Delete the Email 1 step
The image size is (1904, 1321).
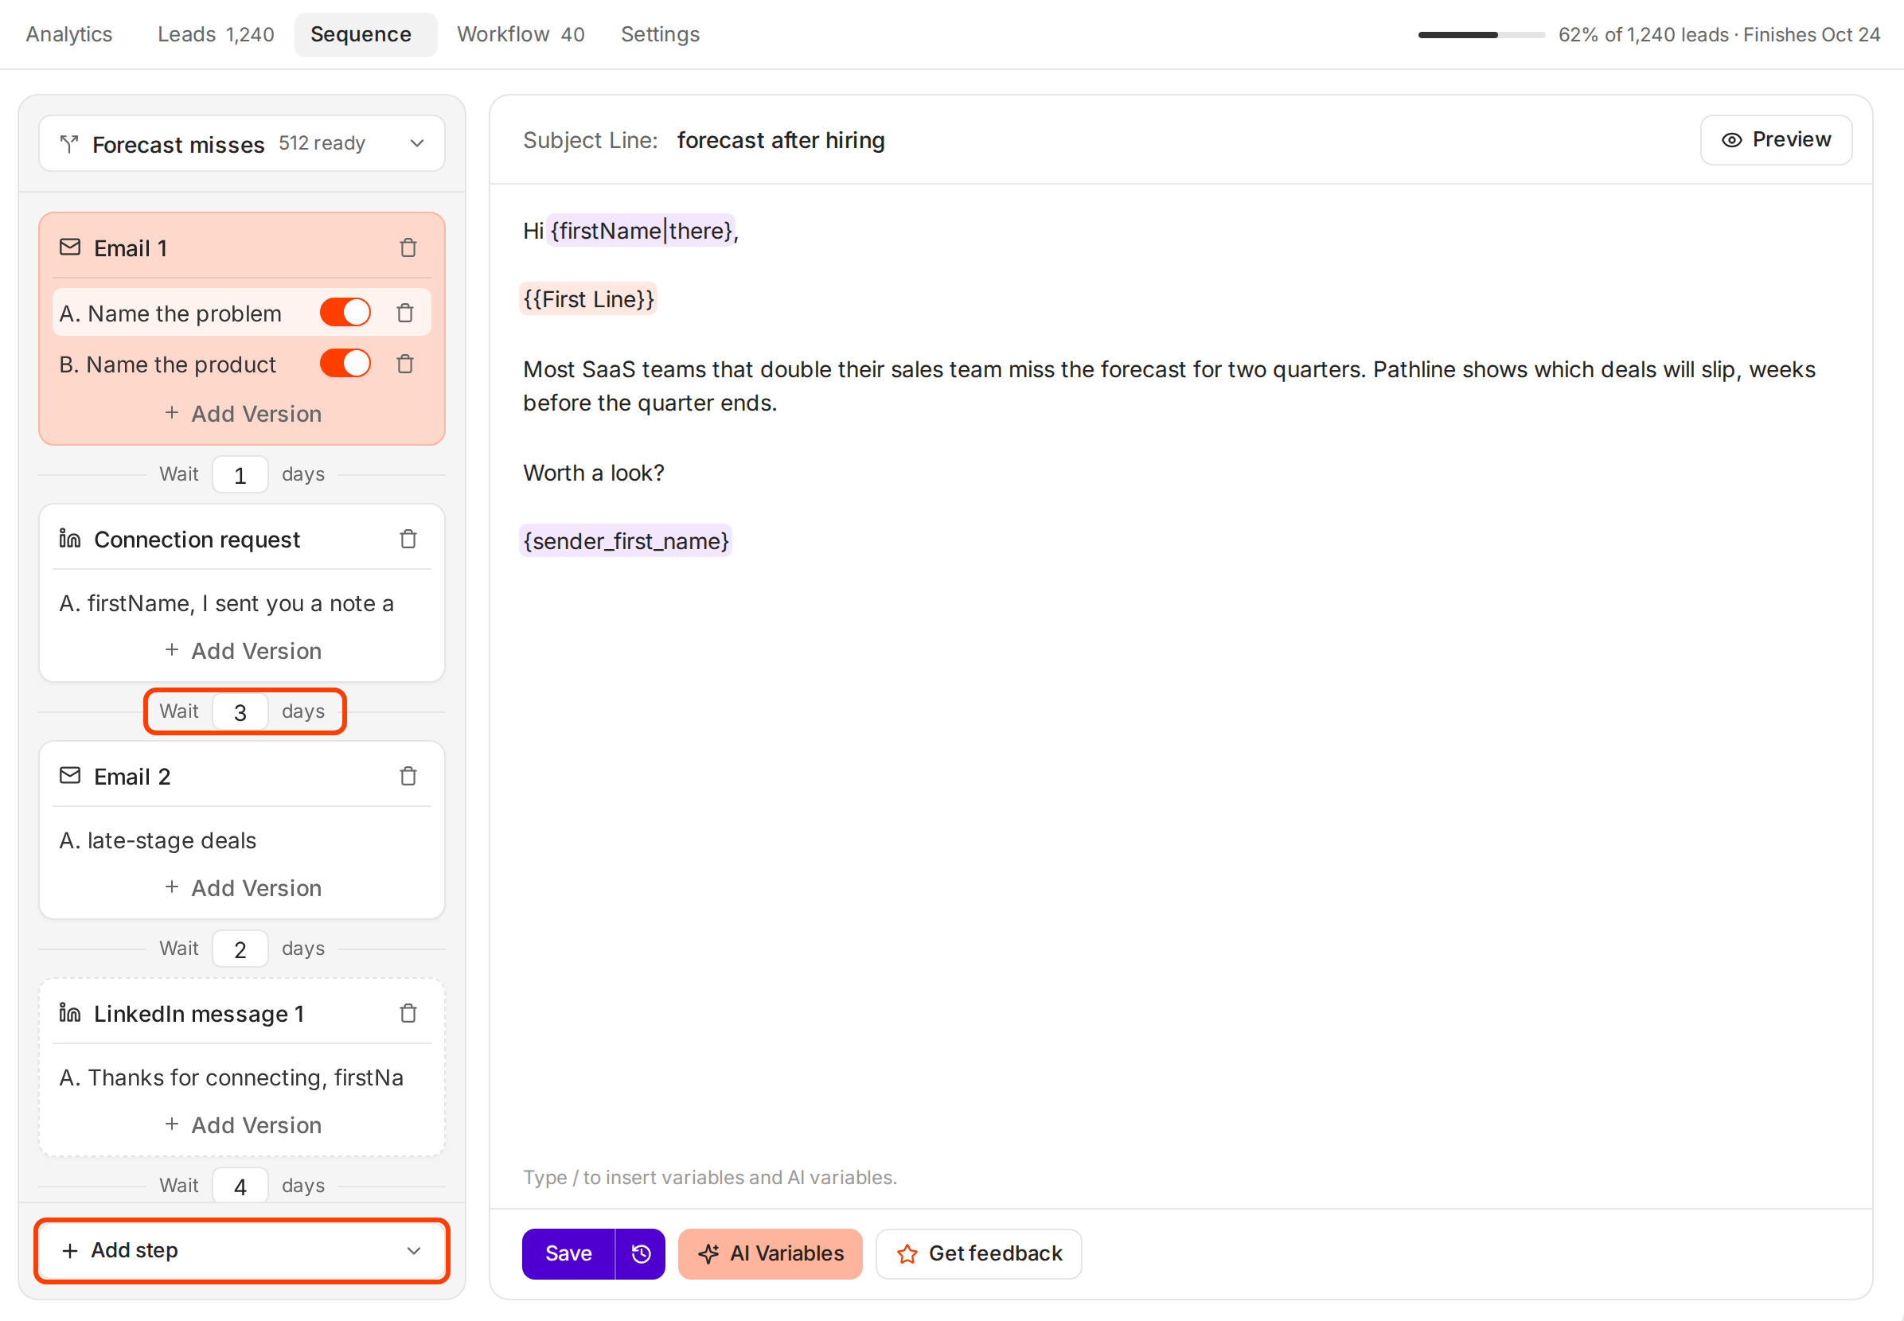408,247
